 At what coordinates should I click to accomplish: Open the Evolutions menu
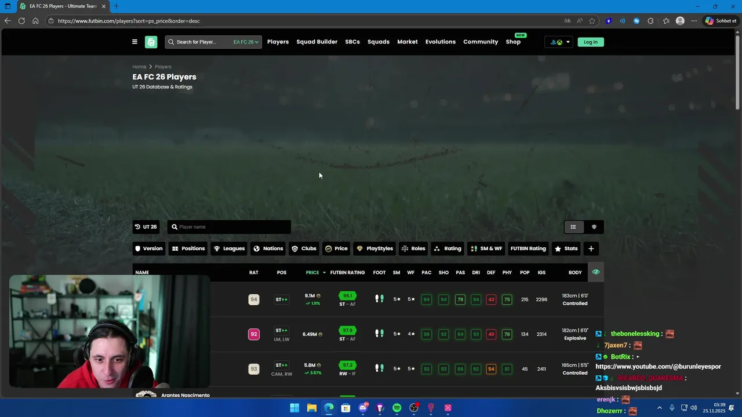(x=441, y=42)
